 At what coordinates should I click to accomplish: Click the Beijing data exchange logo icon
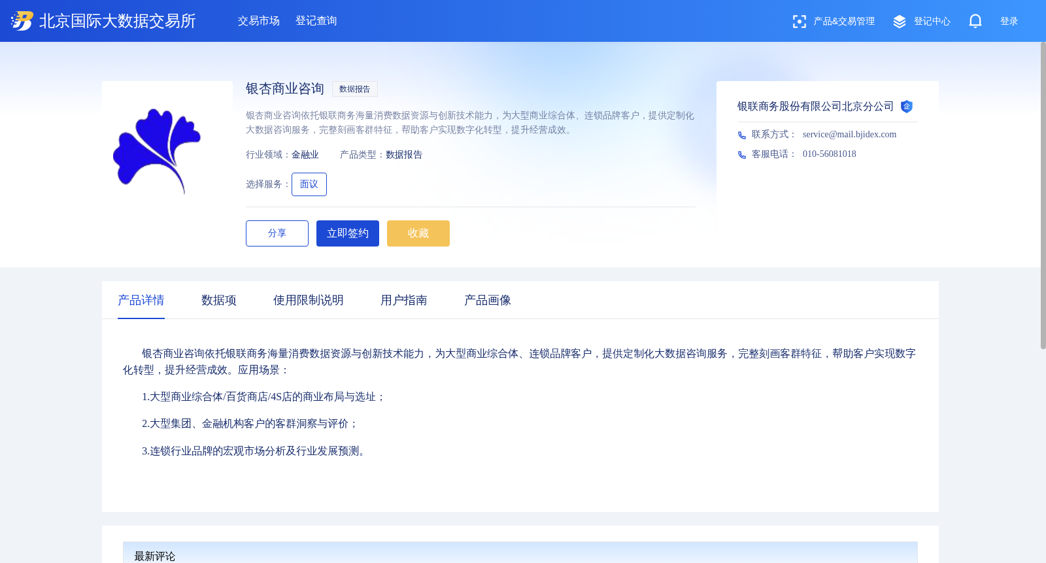(x=22, y=21)
